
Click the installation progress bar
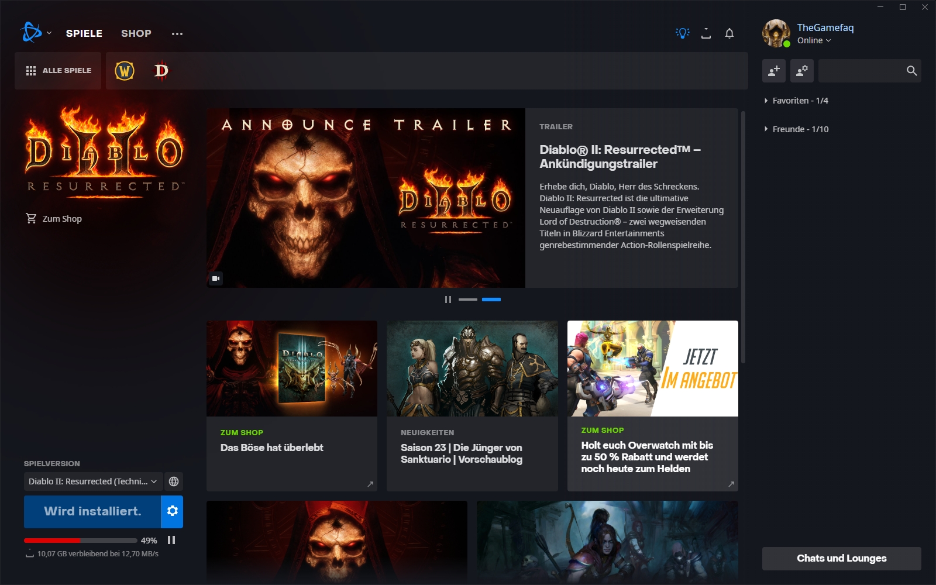point(80,541)
